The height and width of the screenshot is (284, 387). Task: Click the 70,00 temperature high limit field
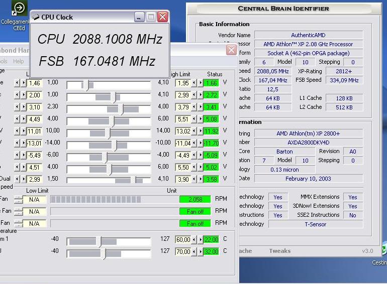183,251
